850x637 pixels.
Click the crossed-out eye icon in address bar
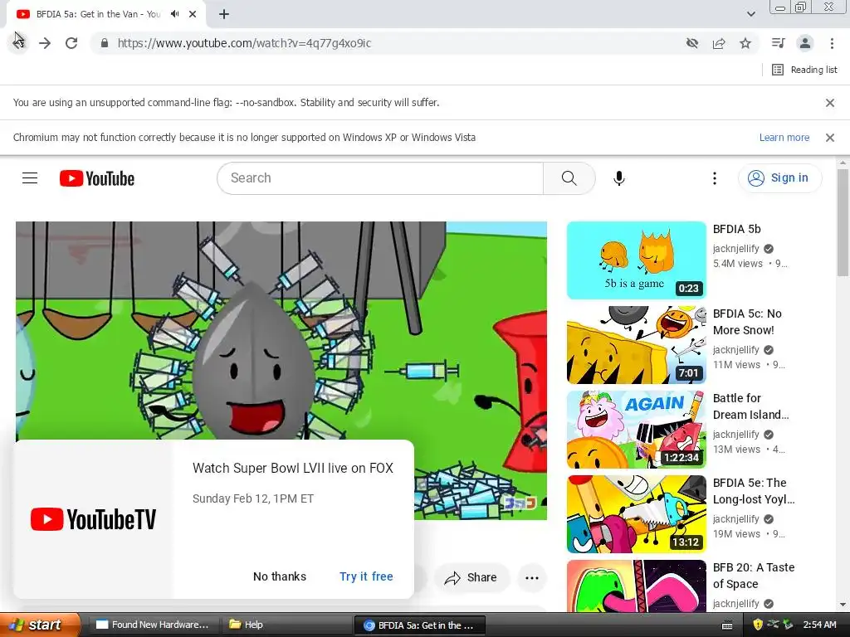pyautogui.click(x=691, y=43)
